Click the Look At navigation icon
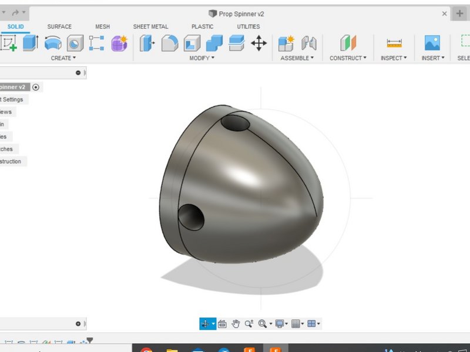 [x=222, y=324]
